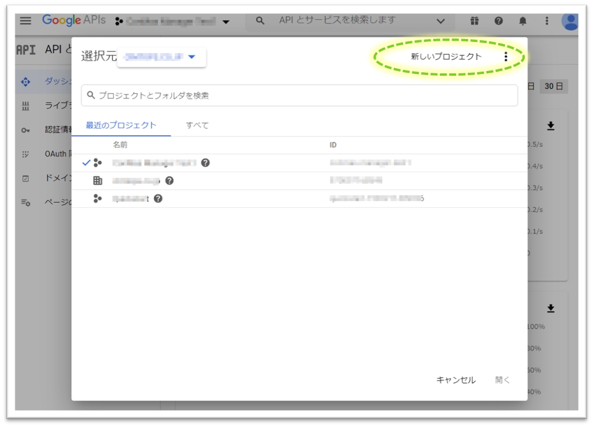Open the three-dot menu in the top header
Screen dimensions: 593x427
(x=546, y=21)
